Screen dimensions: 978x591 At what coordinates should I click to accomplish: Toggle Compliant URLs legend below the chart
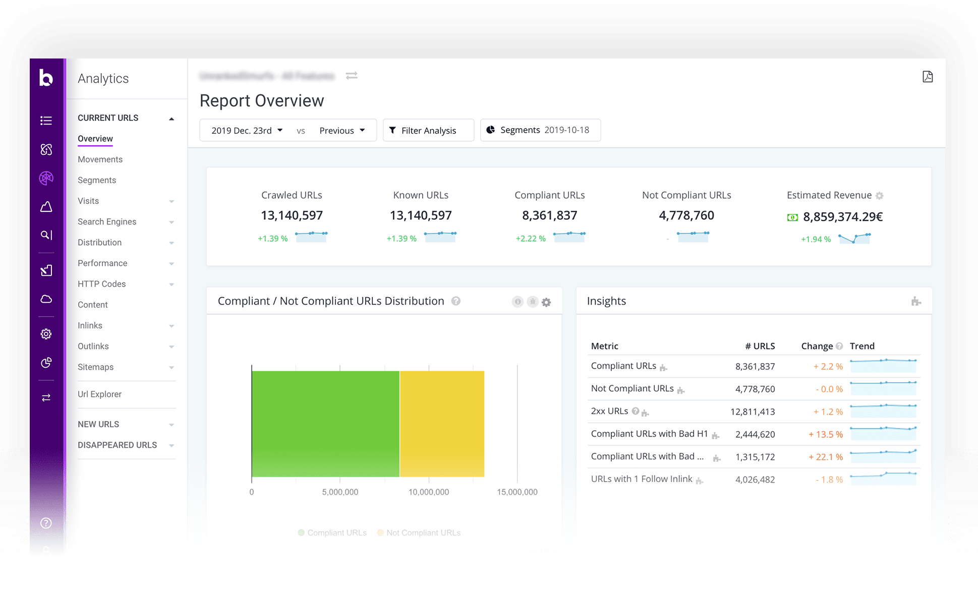tap(332, 533)
